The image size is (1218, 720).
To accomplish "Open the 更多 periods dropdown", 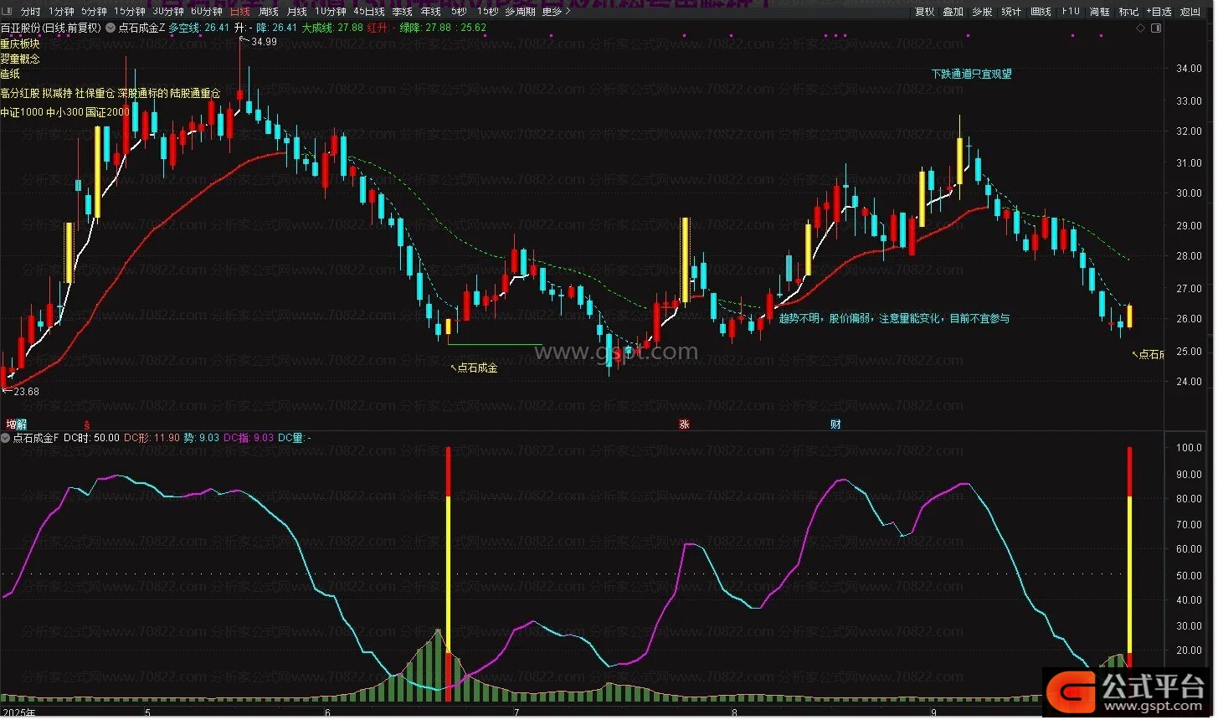I will (x=552, y=12).
